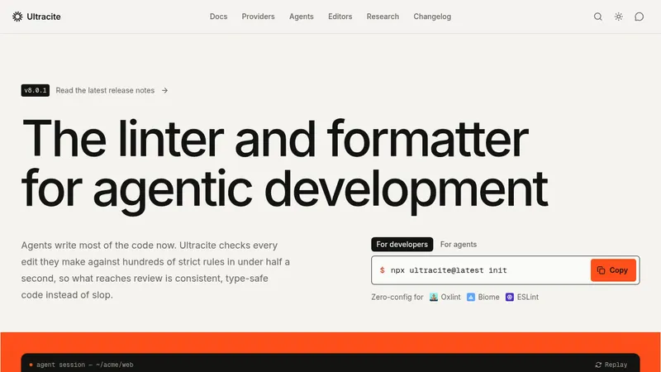Open the Docs nav item

(218, 17)
